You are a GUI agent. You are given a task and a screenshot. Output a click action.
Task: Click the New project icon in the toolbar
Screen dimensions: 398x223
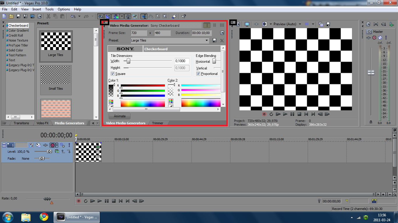pos(4,16)
